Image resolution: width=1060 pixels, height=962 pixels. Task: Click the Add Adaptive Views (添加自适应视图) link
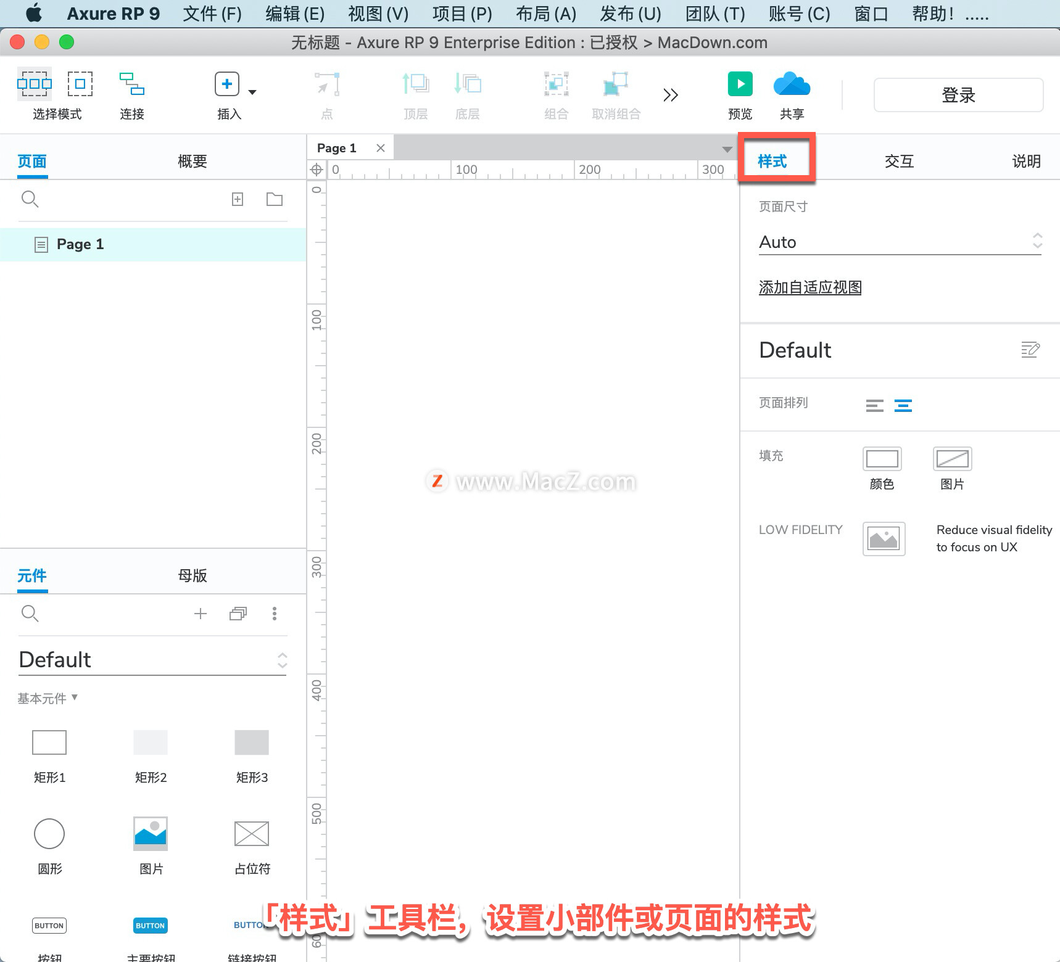(810, 287)
